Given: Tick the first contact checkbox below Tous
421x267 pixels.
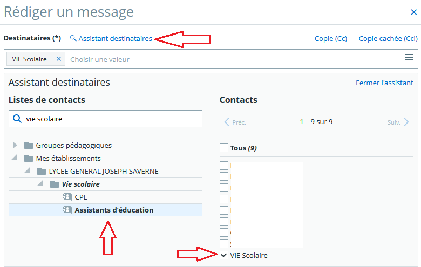Looking at the screenshot, I should pyautogui.click(x=224, y=166).
